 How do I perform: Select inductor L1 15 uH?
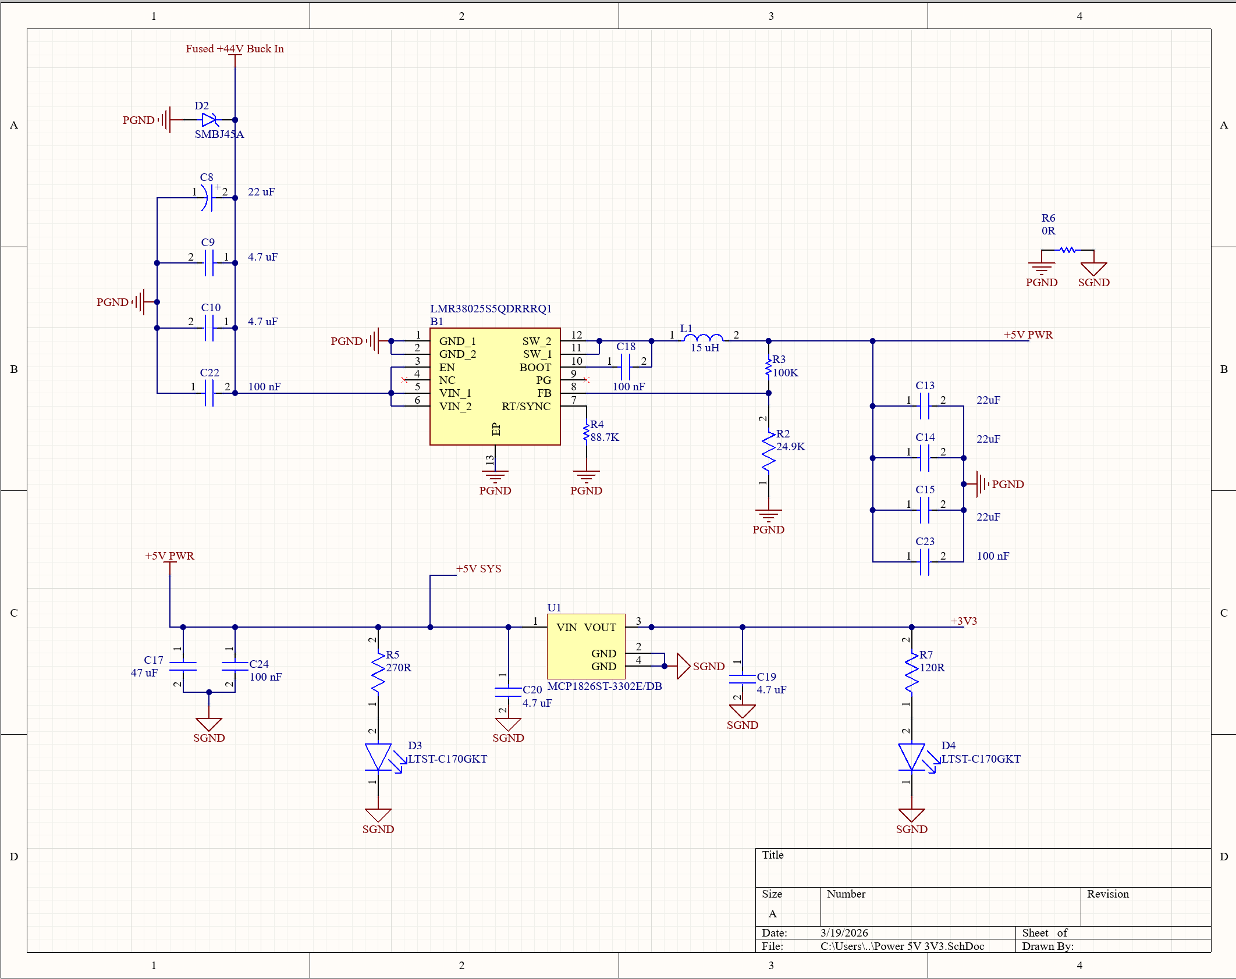[704, 337]
